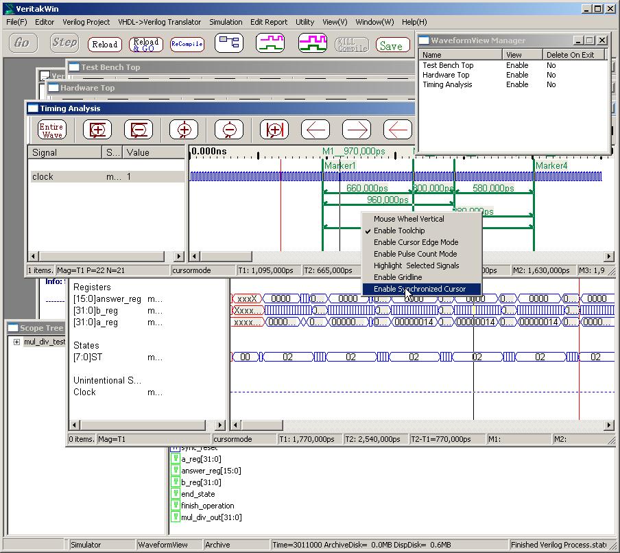The image size is (620, 553).
Task: Click the Step simulation button
Action: pos(64,43)
